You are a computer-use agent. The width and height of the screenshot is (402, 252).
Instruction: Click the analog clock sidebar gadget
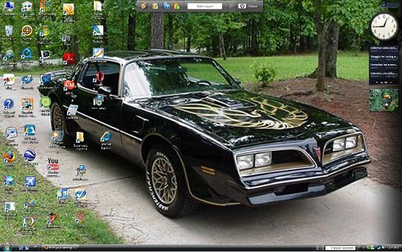pyautogui.click(x=384, y=27)
